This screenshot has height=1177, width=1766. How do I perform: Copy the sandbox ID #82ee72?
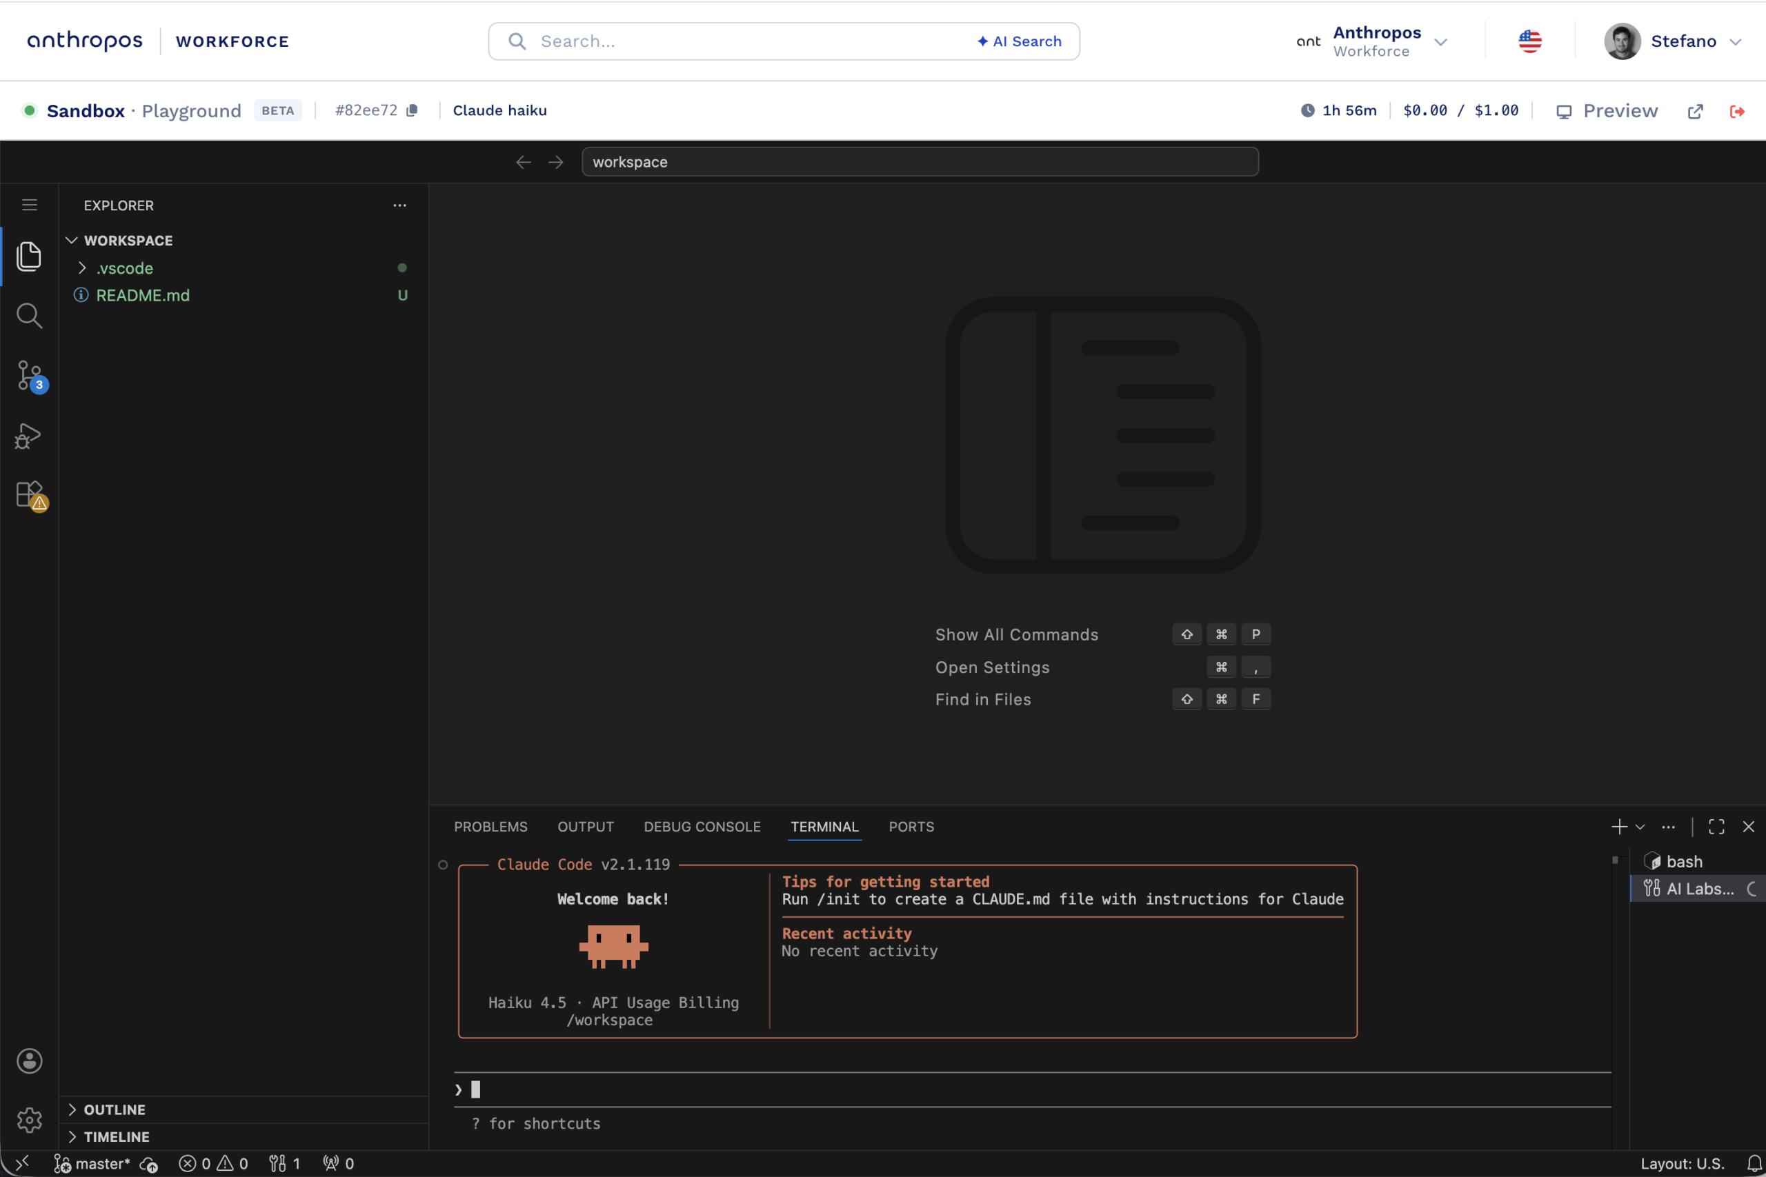[413, 110]
